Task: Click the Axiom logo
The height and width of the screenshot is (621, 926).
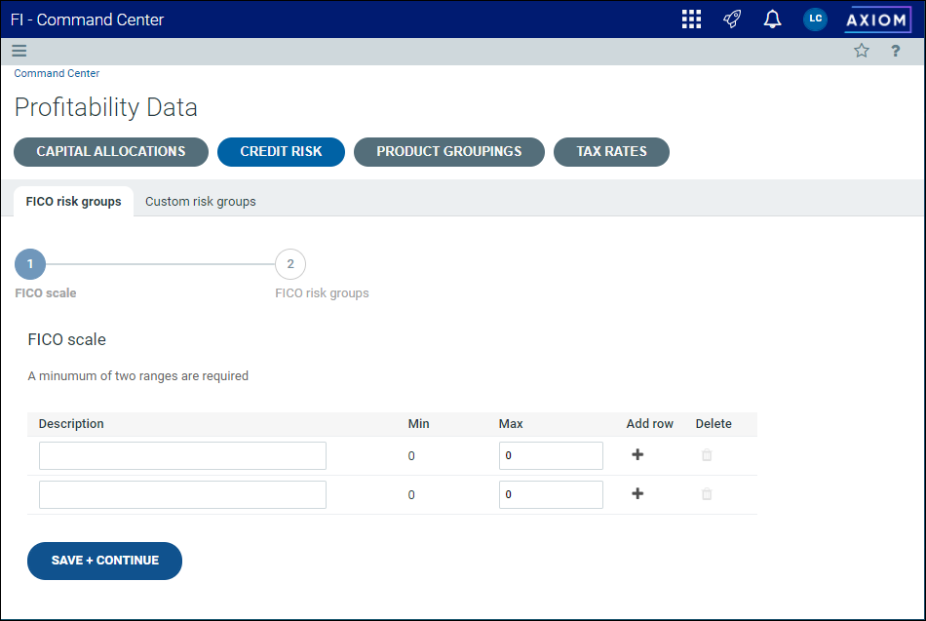Action: pos(877,20)
